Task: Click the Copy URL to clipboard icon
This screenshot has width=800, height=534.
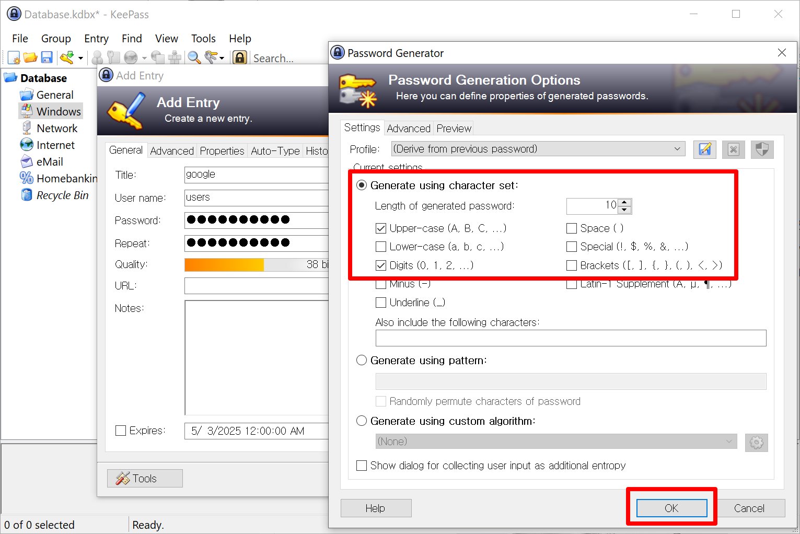Action: [157, 57]
